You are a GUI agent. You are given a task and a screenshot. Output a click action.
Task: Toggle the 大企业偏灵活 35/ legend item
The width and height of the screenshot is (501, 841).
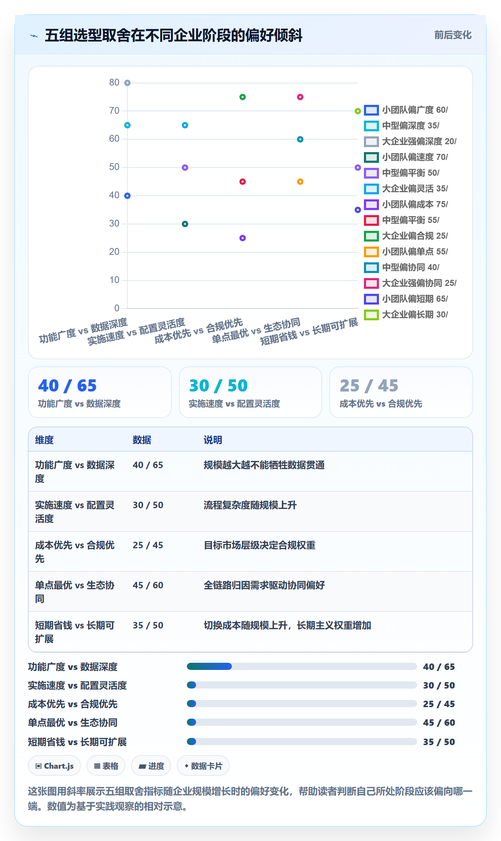(x=406, y=189)
